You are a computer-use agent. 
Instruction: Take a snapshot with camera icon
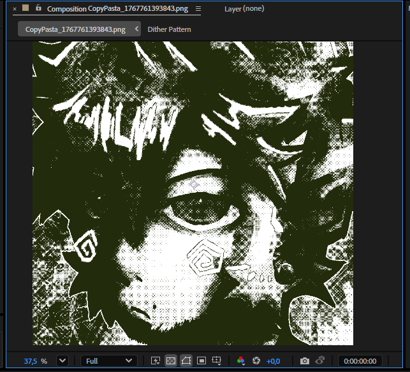click(x=304, y=361)
